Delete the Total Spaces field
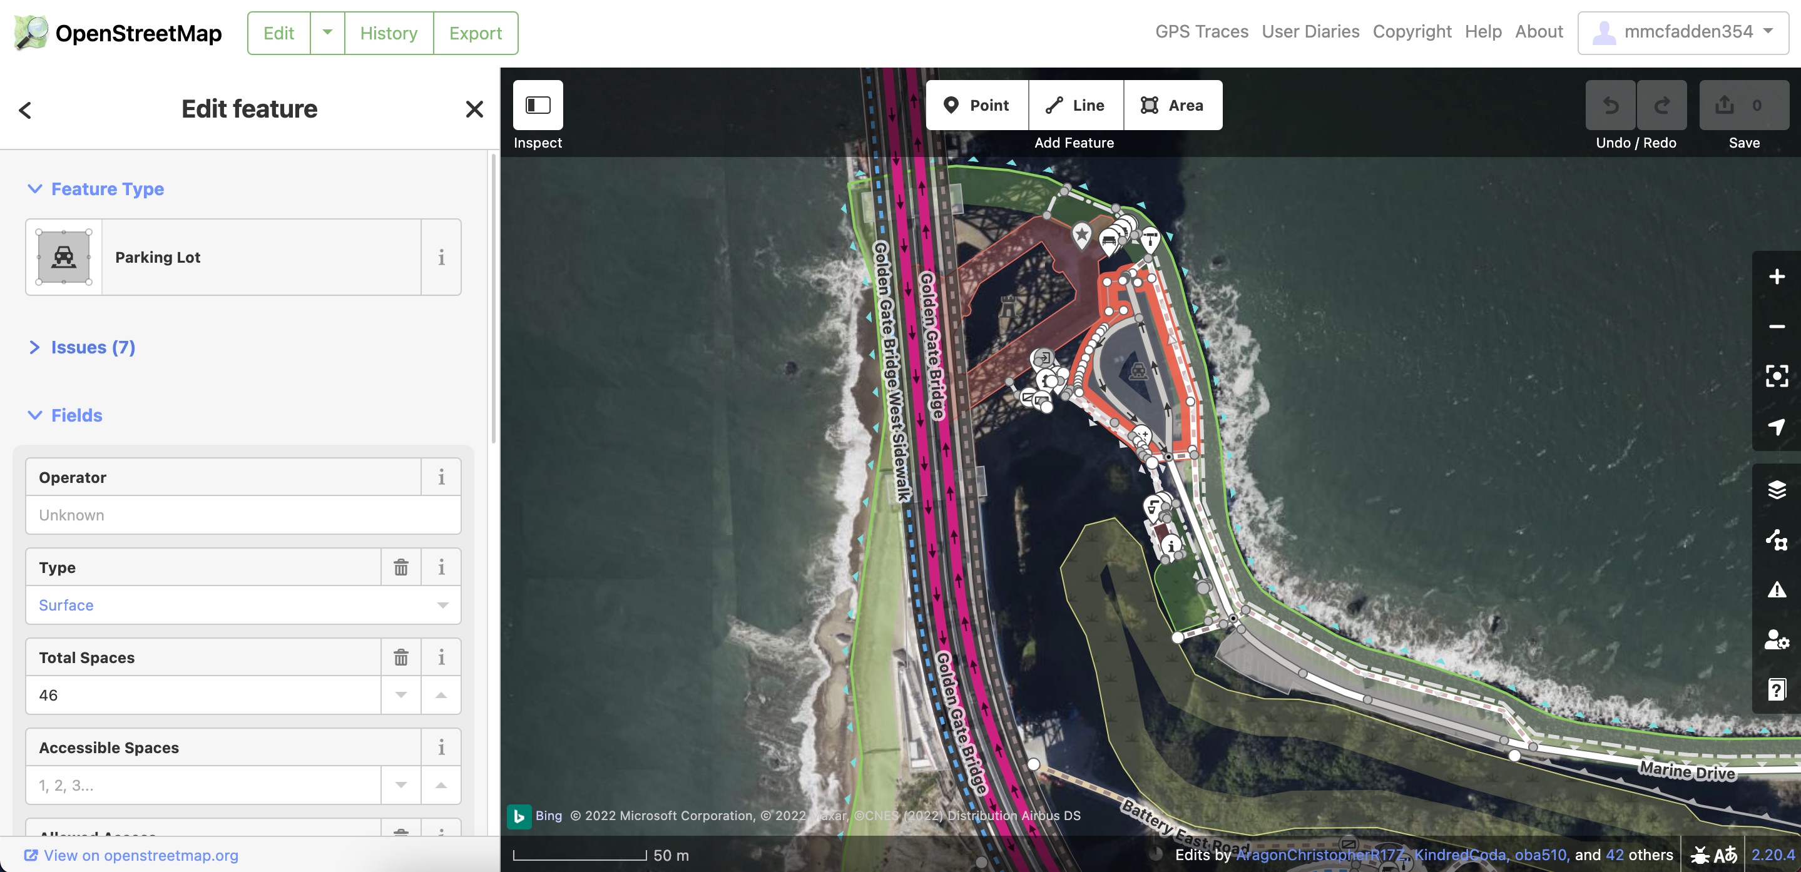This screenshot has width=1801, height=872. click(x=401, y=657)
